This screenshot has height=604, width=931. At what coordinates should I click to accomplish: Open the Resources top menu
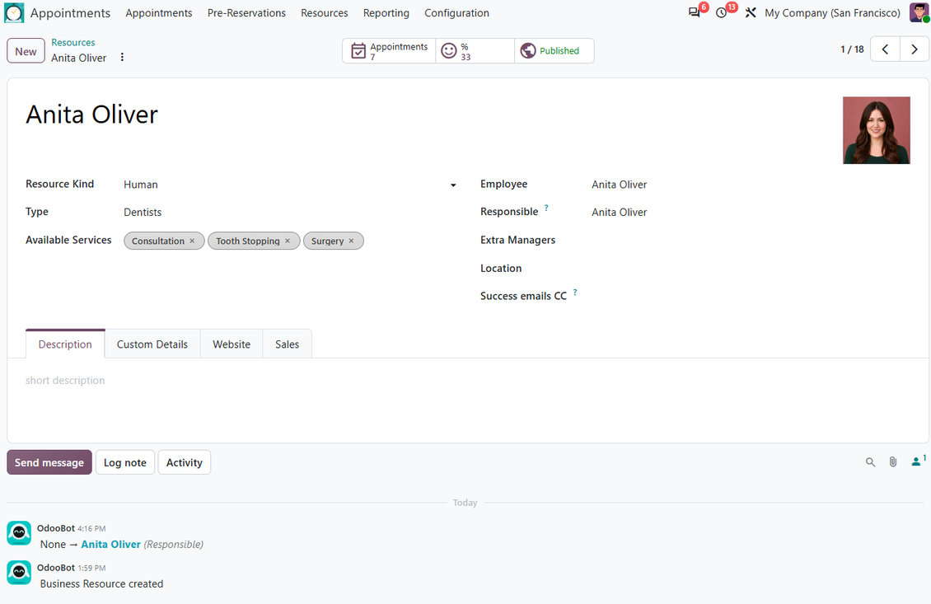(324, 13)
